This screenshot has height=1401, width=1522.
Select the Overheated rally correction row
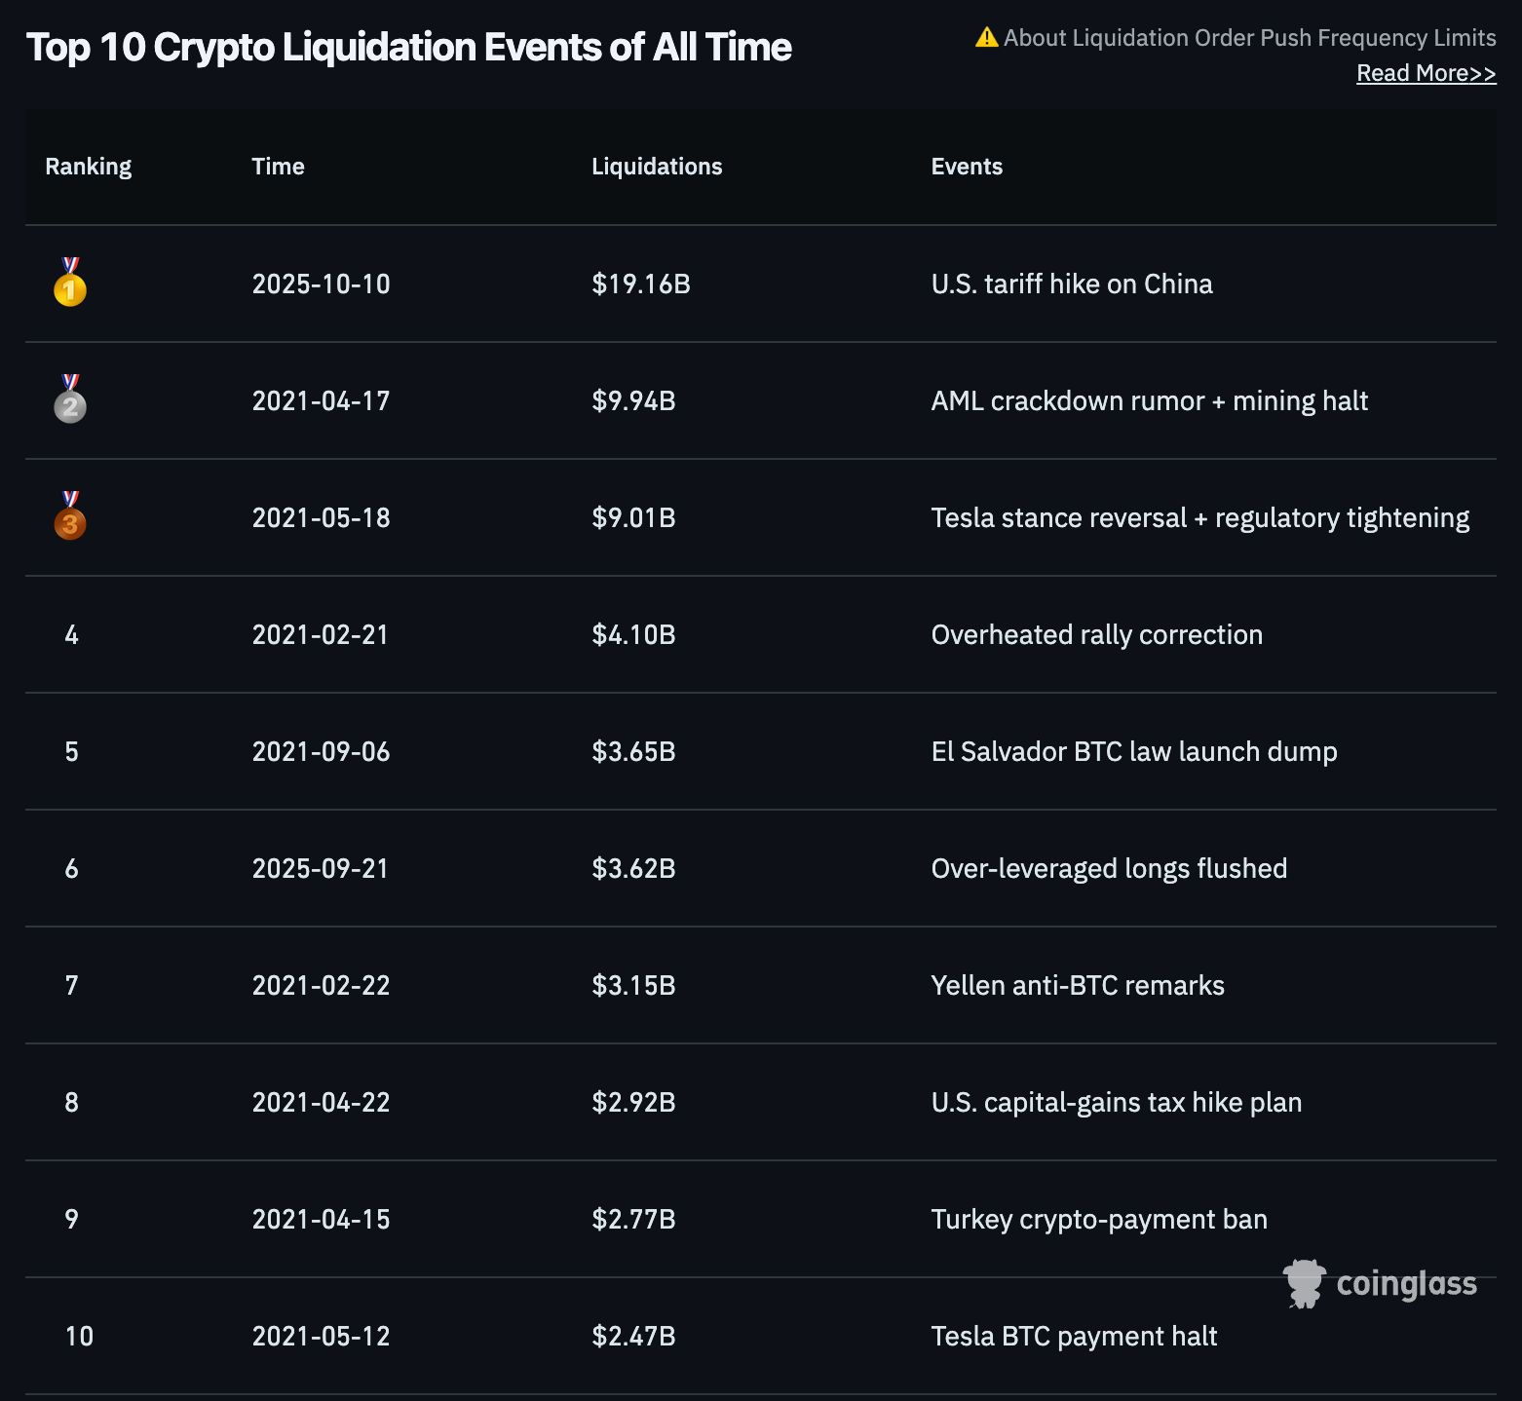1096,634
